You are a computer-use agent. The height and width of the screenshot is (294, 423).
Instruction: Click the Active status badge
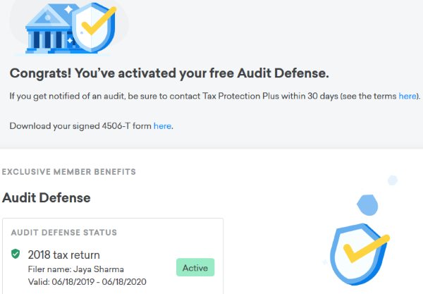pos(195,268)
